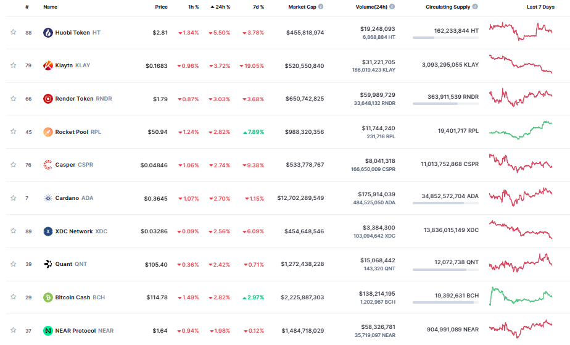Sort by the Name column header
Screen dimensions: 570x345
pyautogui.click(x=50, y=7)
